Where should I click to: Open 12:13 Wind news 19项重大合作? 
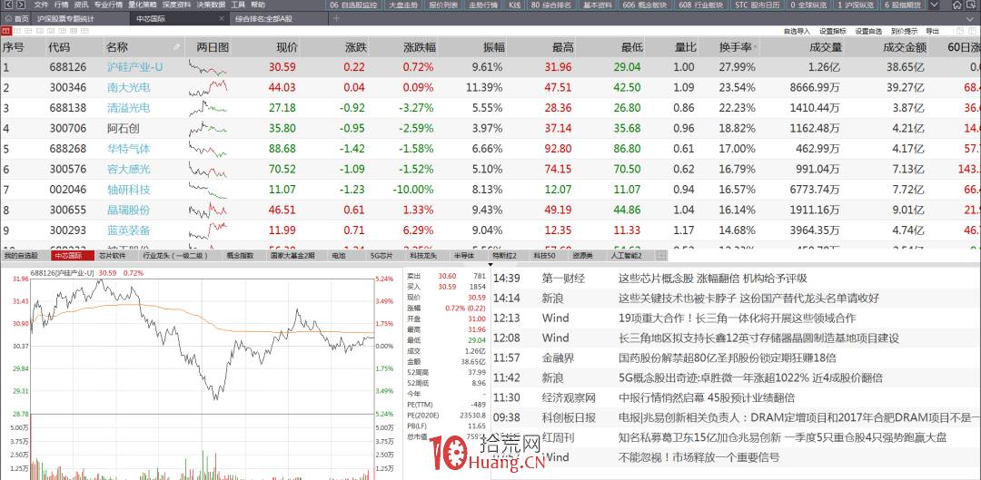pos(737,318)
